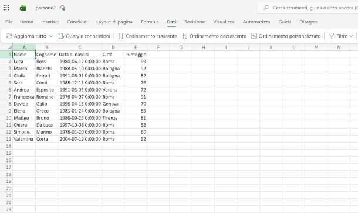Switch to the Home tab

tap(26, 22)
